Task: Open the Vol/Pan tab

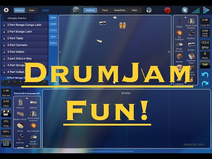Action: pos(90,10)
